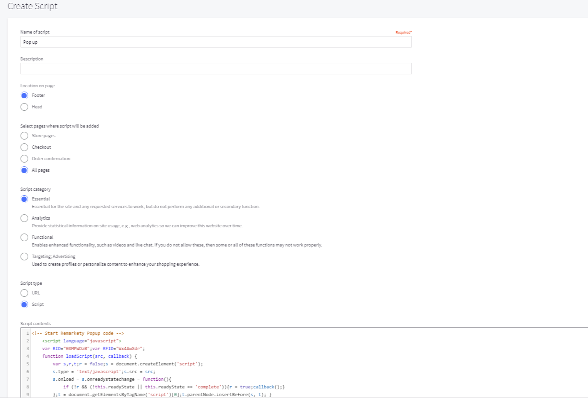This screenshot has height=398, width=588.
Task: Click the 'if (!r &&' readyState code line
Action: click(x=175, y=386)
